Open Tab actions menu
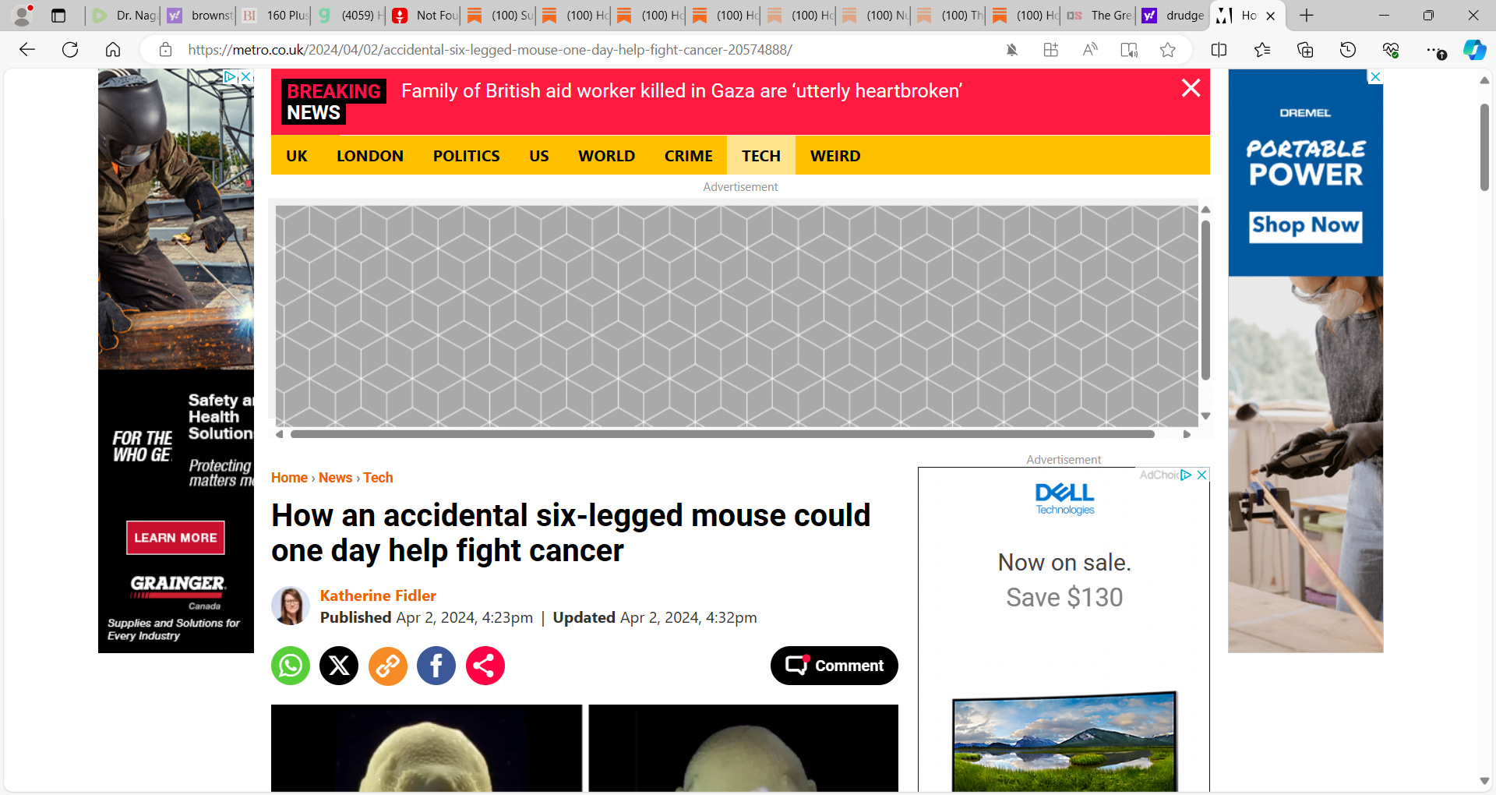 (x=58, y=16)
